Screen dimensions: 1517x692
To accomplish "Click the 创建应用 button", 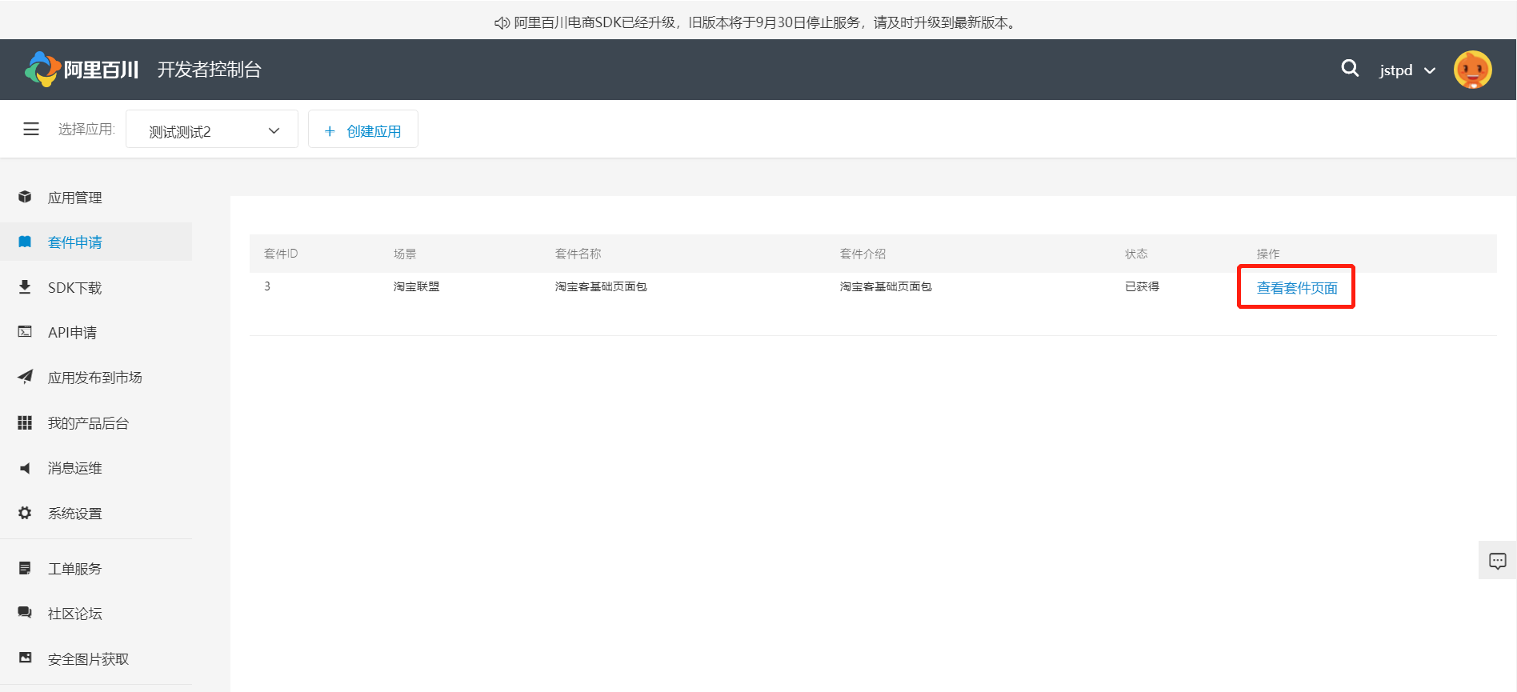I will pyautogui.click(x=363, y=130).
